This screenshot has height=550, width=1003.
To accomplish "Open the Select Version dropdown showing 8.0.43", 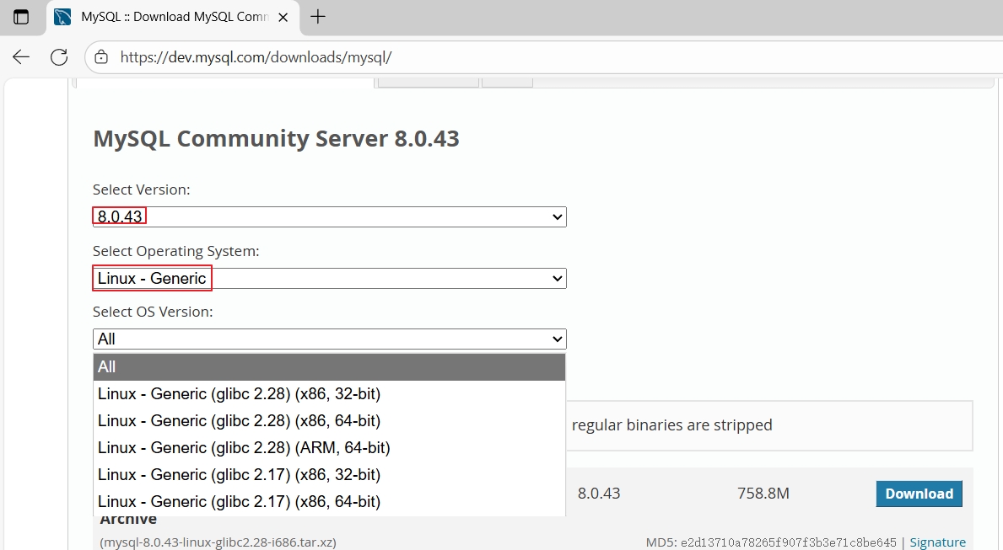I will click(x=330, y=216).
